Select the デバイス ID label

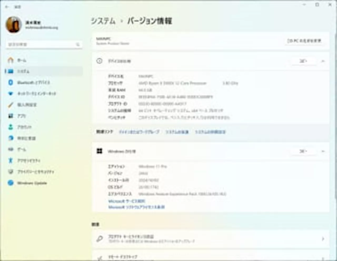[116, 97]
